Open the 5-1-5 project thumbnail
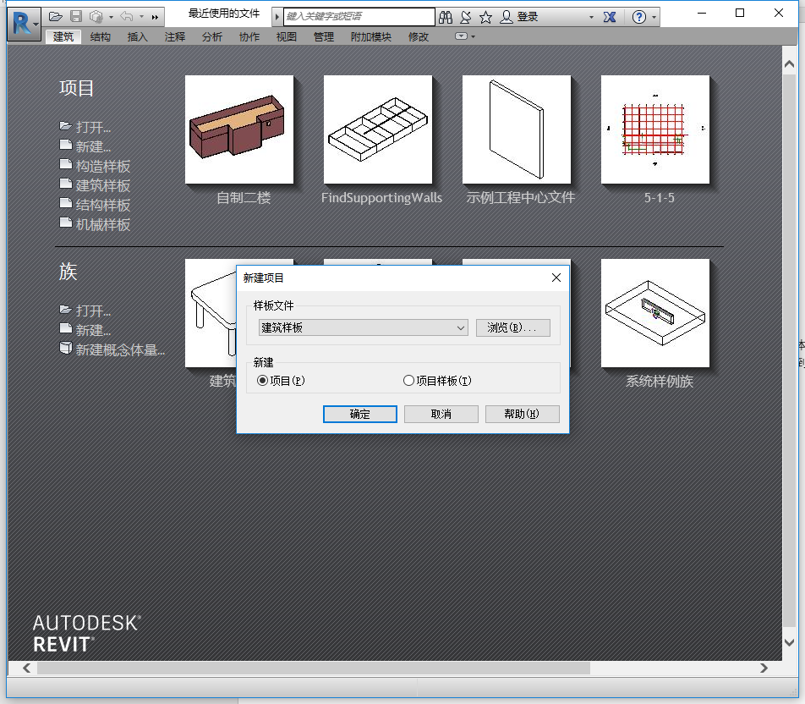This screenshot has width=805, height=704. [655, 129]
